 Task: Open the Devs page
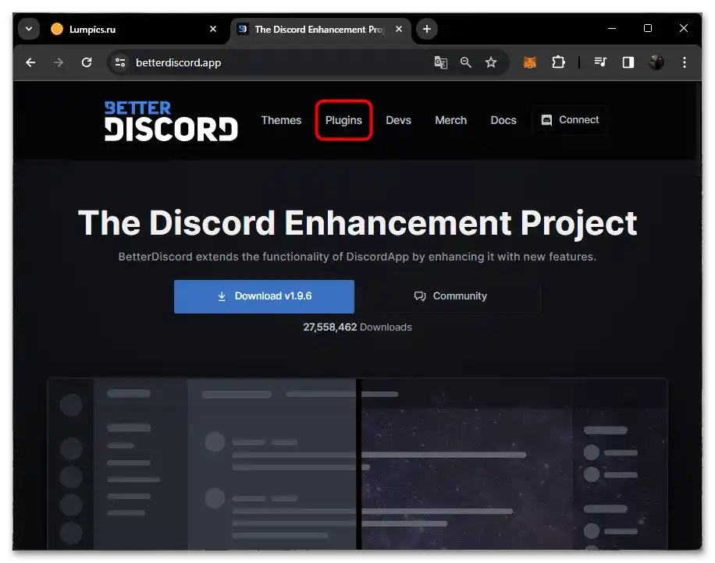point(399,120)
